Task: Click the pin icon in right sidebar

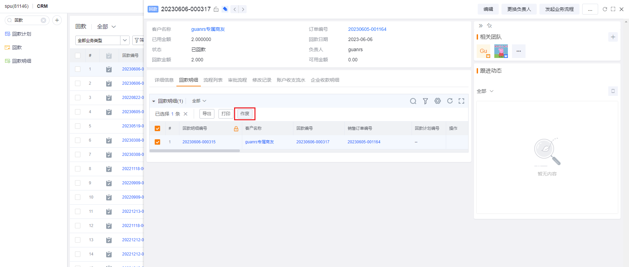Action: click(x=489, y=26)
